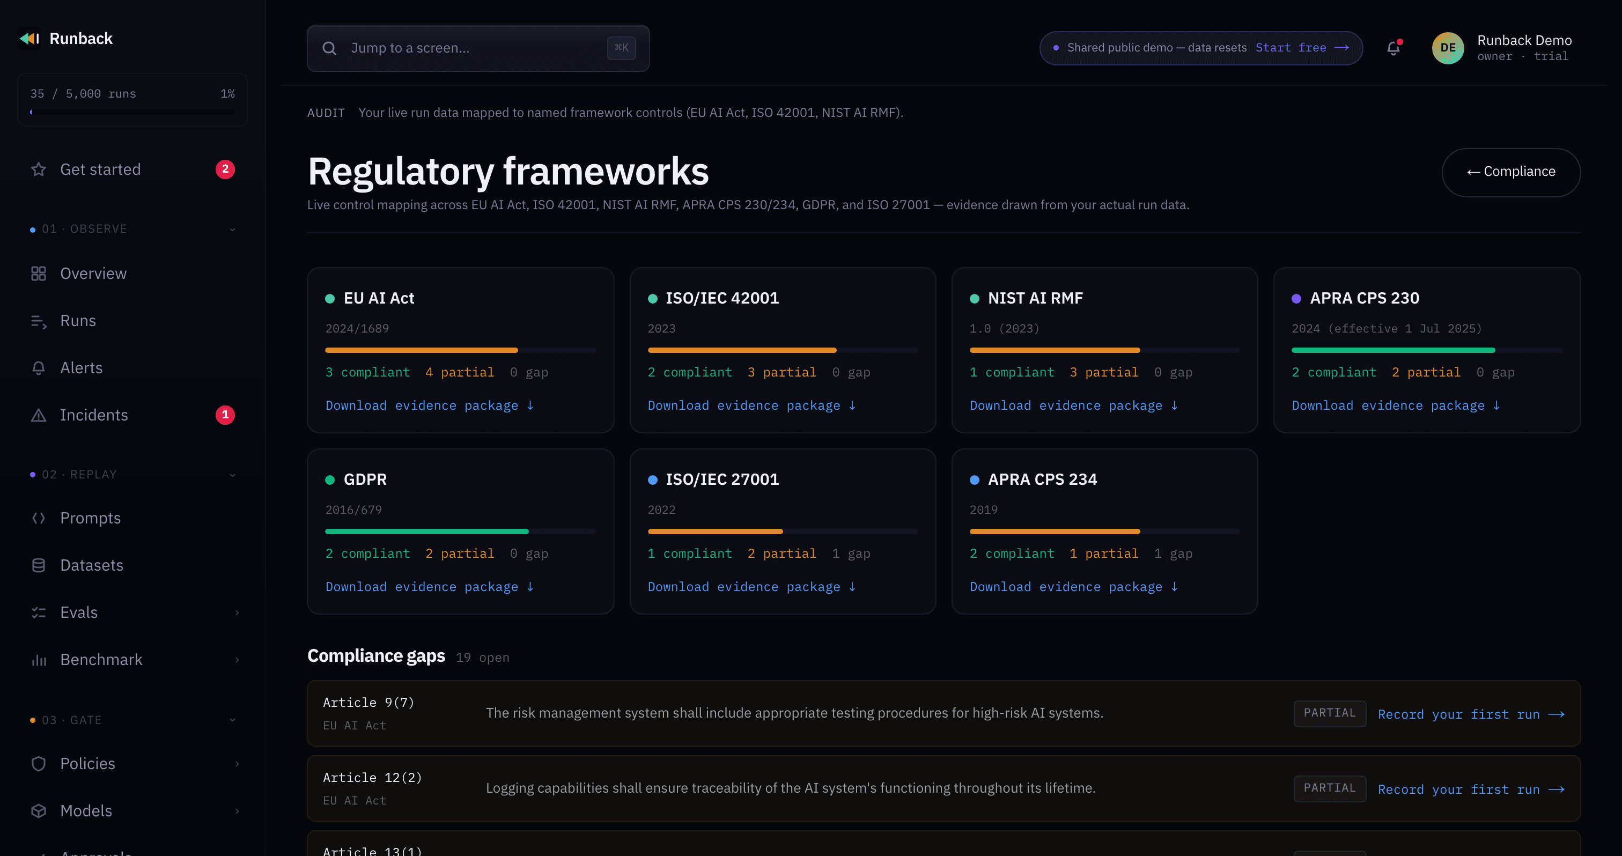Go to Overview in the sidebar
Image resolution: width=1622 pixels, height=856 pixels.
point(132,273)
